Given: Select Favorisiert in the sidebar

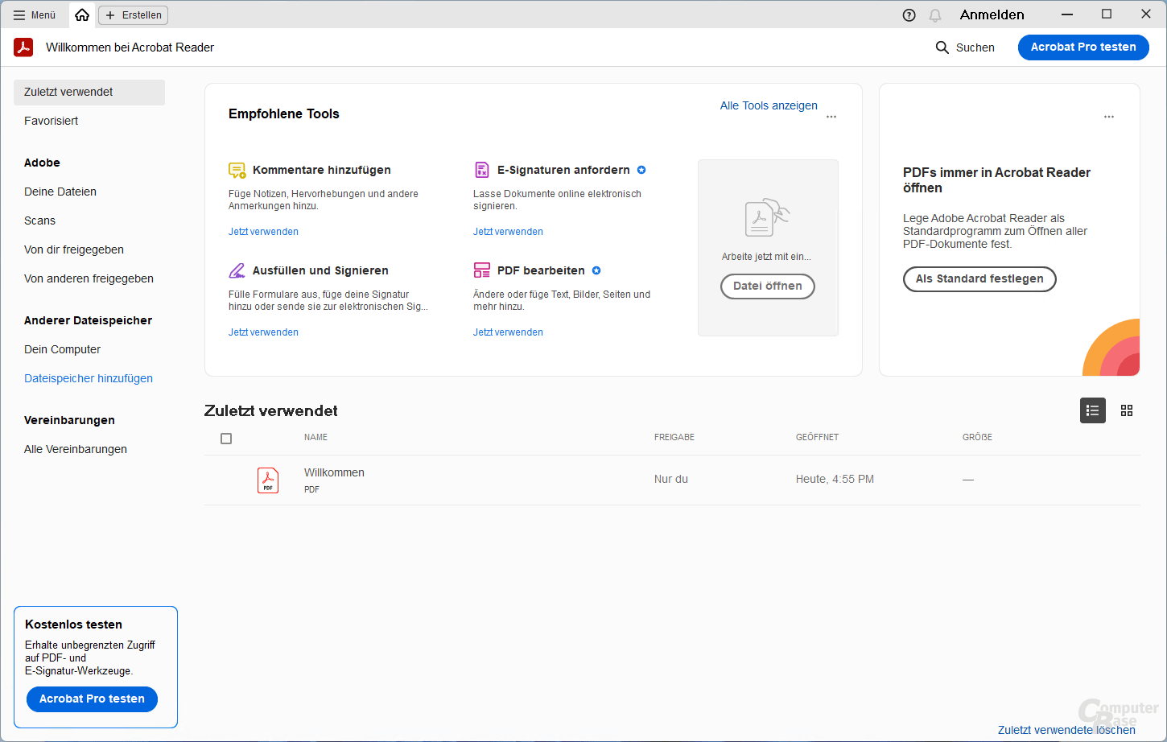Looking at the screenshot, I should tap(52, 121).
